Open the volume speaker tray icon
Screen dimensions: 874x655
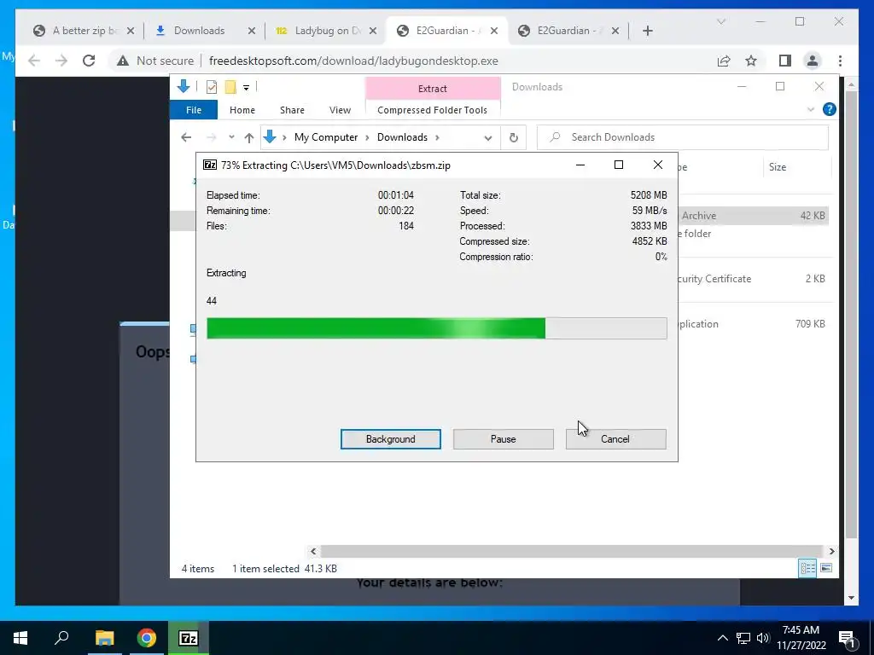click(763, 638)
